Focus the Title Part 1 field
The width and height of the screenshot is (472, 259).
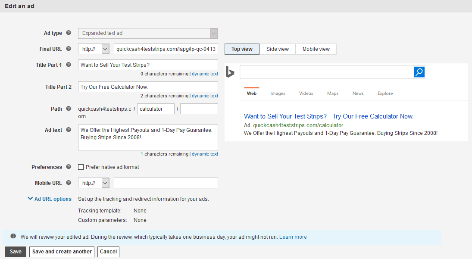tap(148, 65)
